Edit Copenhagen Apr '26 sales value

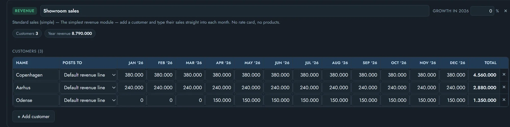coord(220,75)
